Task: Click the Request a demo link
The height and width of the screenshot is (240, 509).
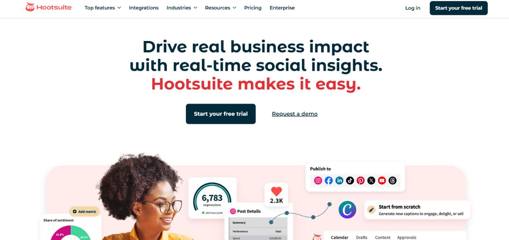Action: 295,114
